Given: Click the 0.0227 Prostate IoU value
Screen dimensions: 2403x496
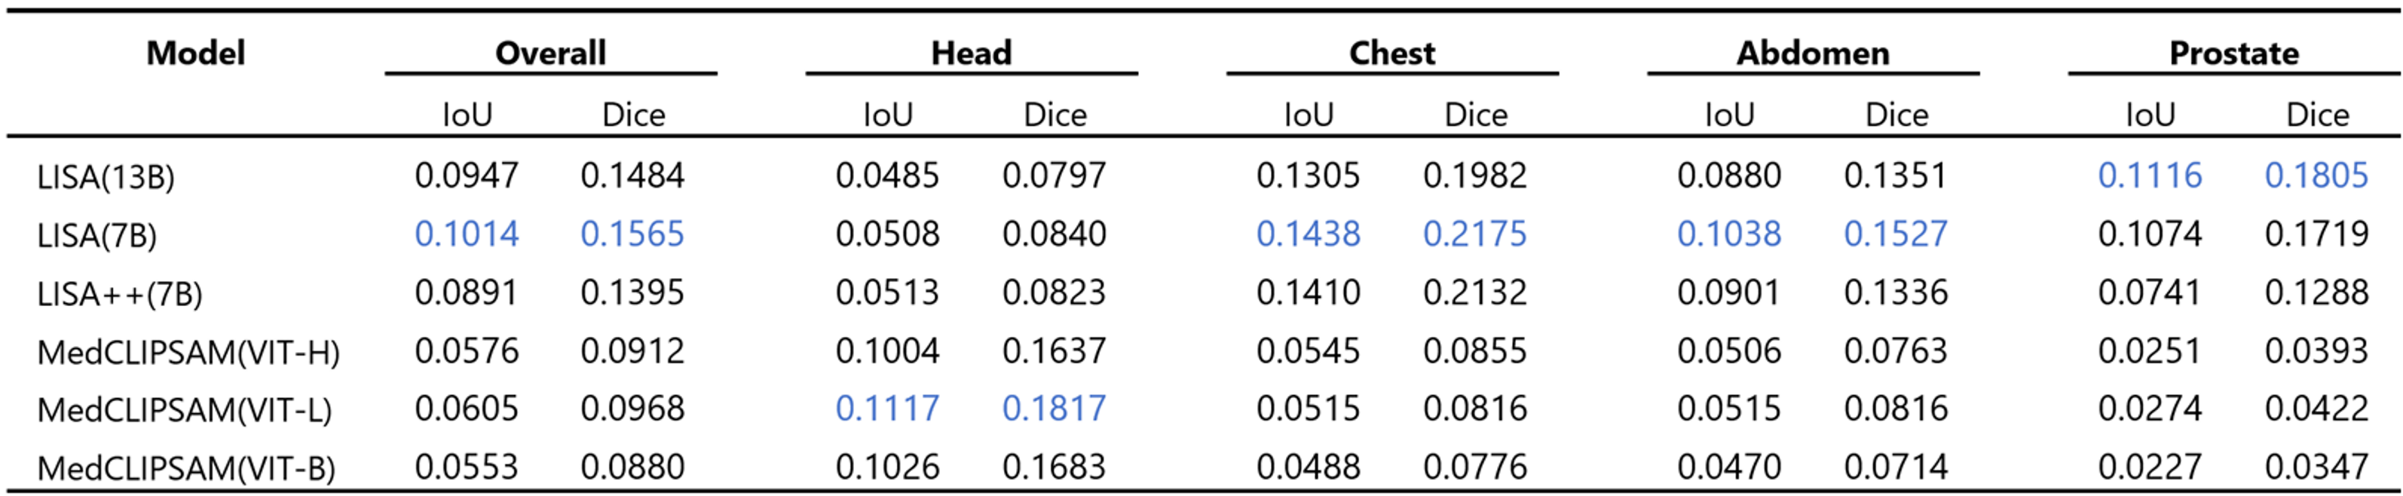Looking at the screenshot, I should point(2149,466).
